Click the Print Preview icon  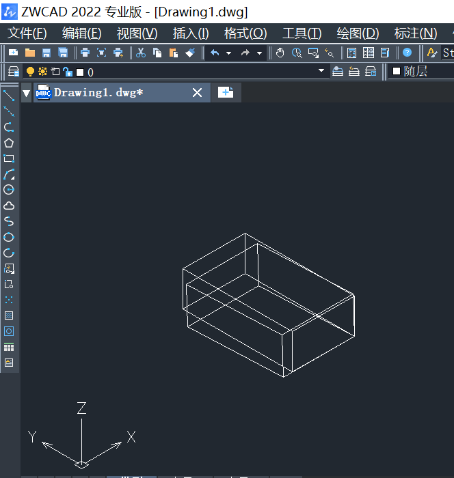[101, 53]
